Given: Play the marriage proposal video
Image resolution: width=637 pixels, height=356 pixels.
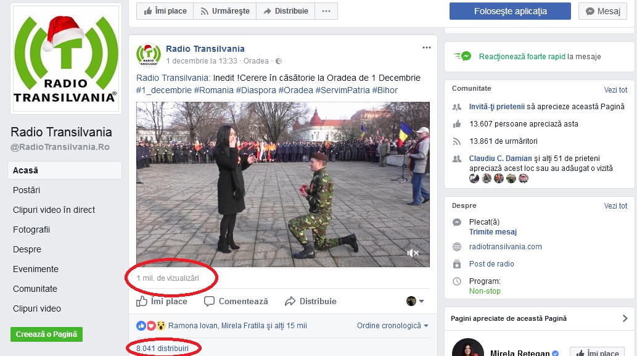Looking at the screenshot, I should point(283,184).
